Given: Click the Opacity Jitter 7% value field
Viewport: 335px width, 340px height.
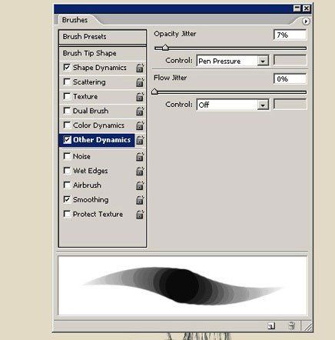Looking at the screenshot, I should (x=290, y=35).
